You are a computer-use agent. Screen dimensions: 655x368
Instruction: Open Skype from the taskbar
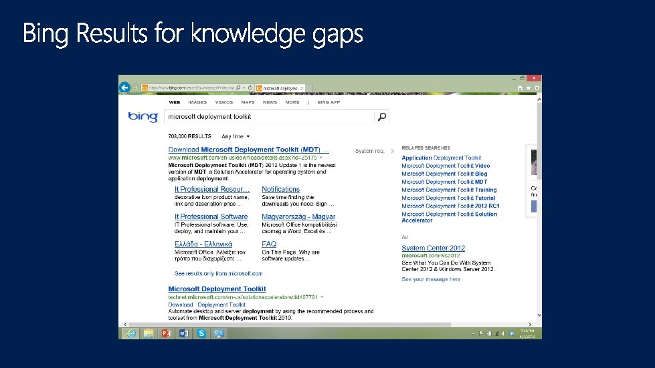tap(201, 333)
